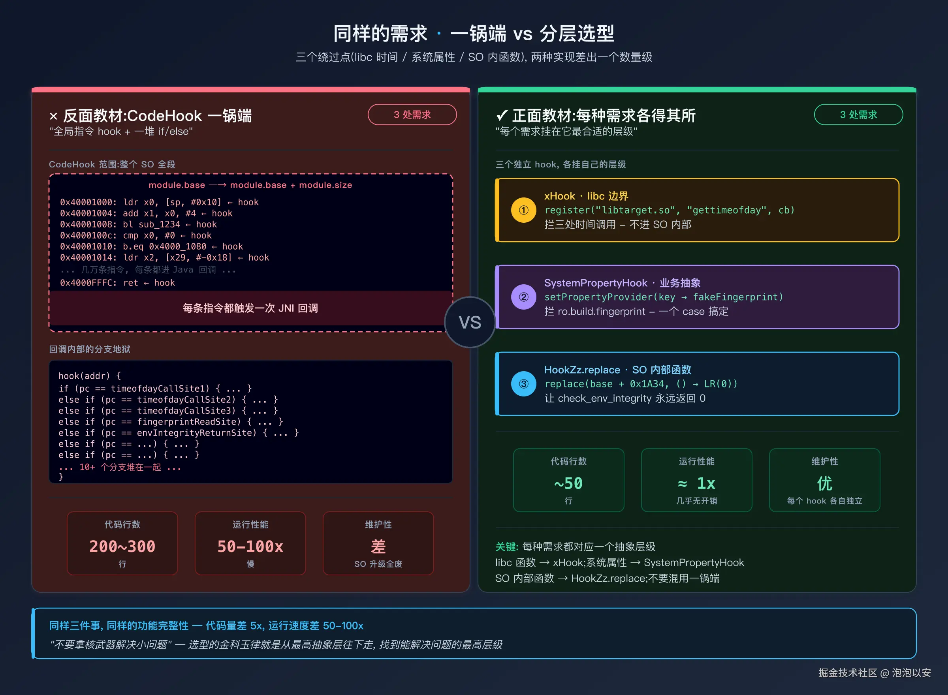The width and height of the screenshot is (948, 695).
Task: Click the green 3 处需求 pill
Action: point(858,115)
